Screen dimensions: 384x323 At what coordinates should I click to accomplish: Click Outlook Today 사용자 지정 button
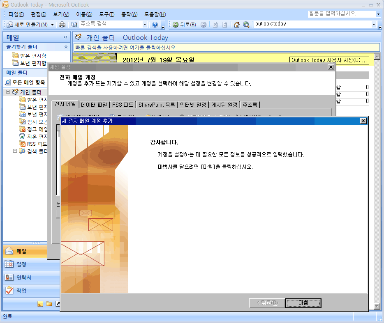pos(329,60)
